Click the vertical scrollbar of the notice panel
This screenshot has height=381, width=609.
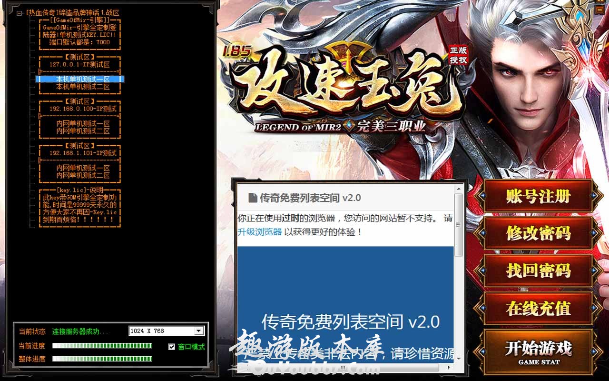(x=459, y=274)
